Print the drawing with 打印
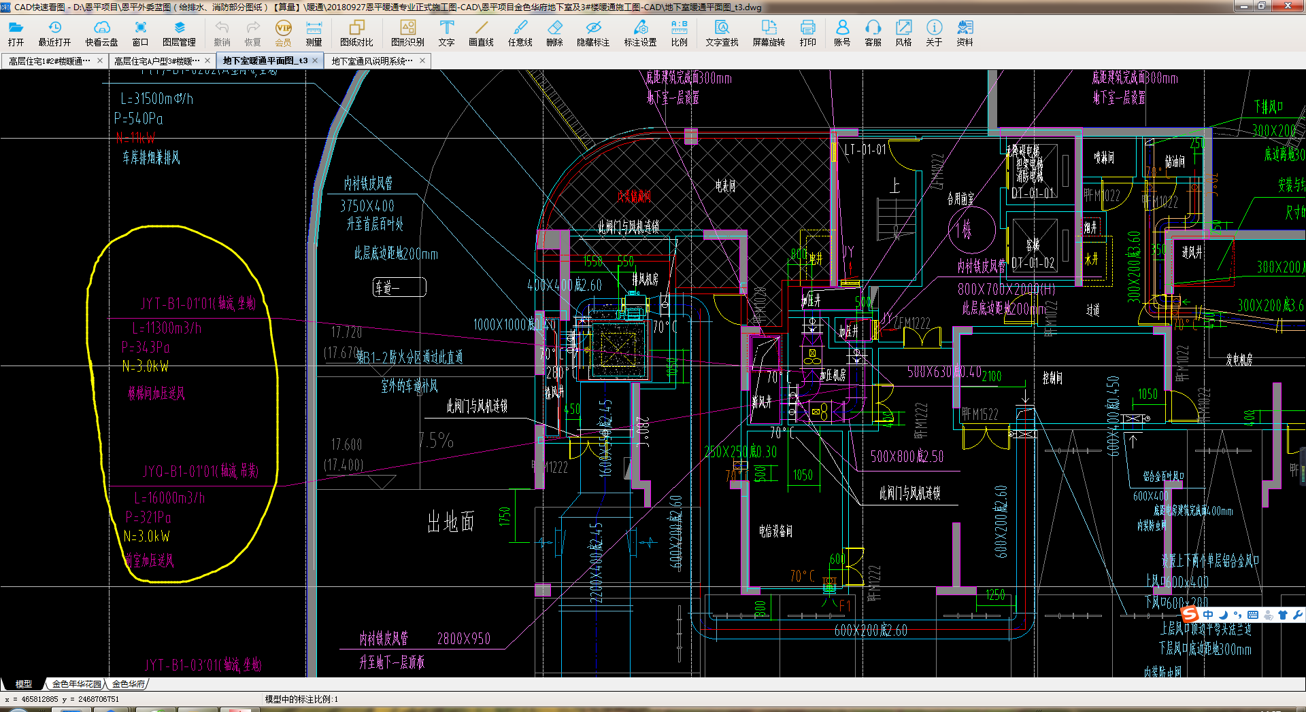 tap(807, 33)
